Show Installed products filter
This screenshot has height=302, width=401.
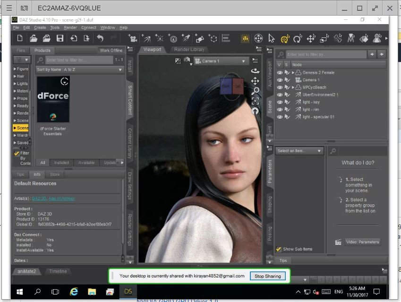pyautogui.click(x=61, y=163)
